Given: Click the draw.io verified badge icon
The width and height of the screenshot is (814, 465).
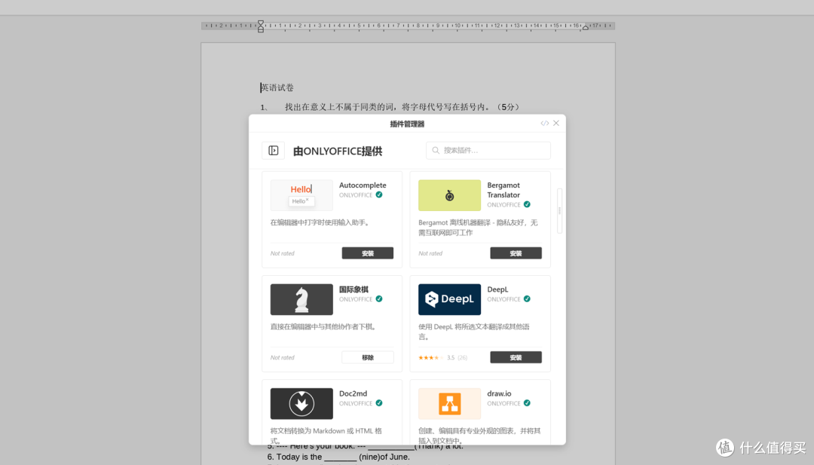Looking at the screenshot, I should tap(527, 403).
